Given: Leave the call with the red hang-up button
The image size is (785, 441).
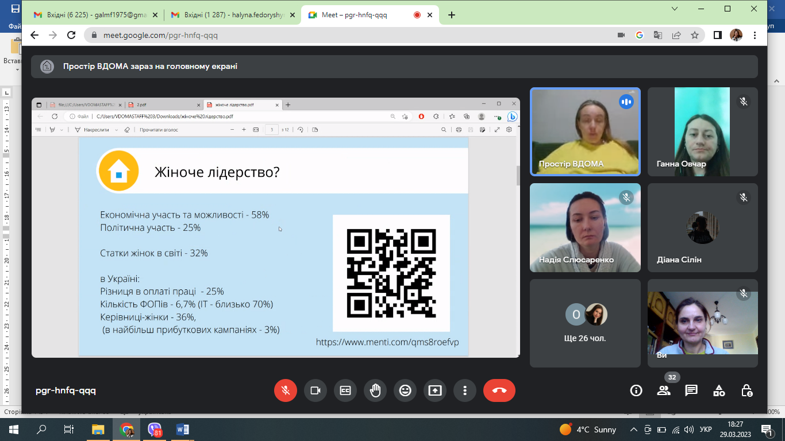Looking at the screenshot, I should 499,390.
